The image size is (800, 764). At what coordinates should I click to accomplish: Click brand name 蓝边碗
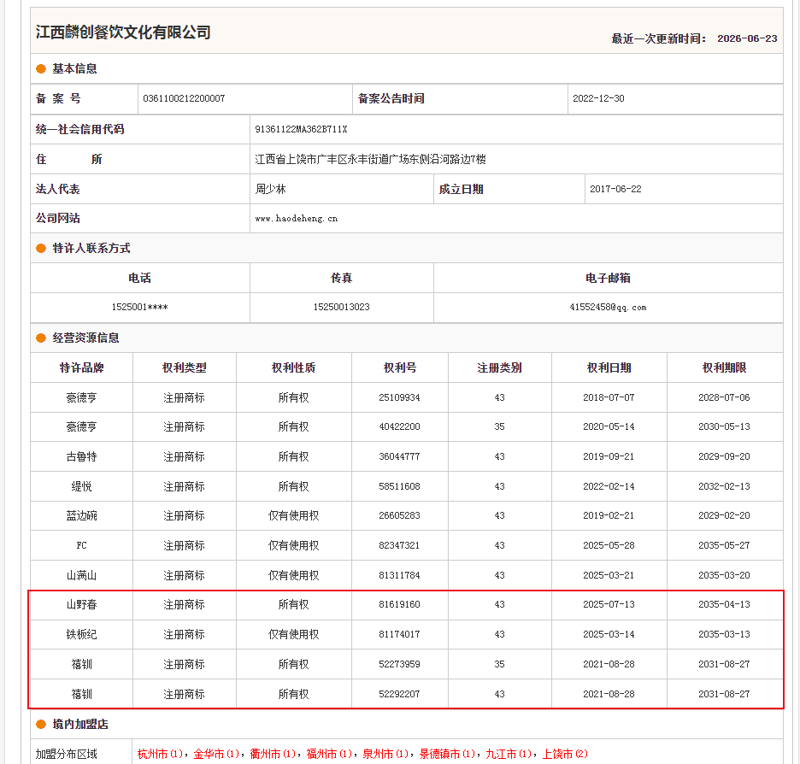point(82,515)
